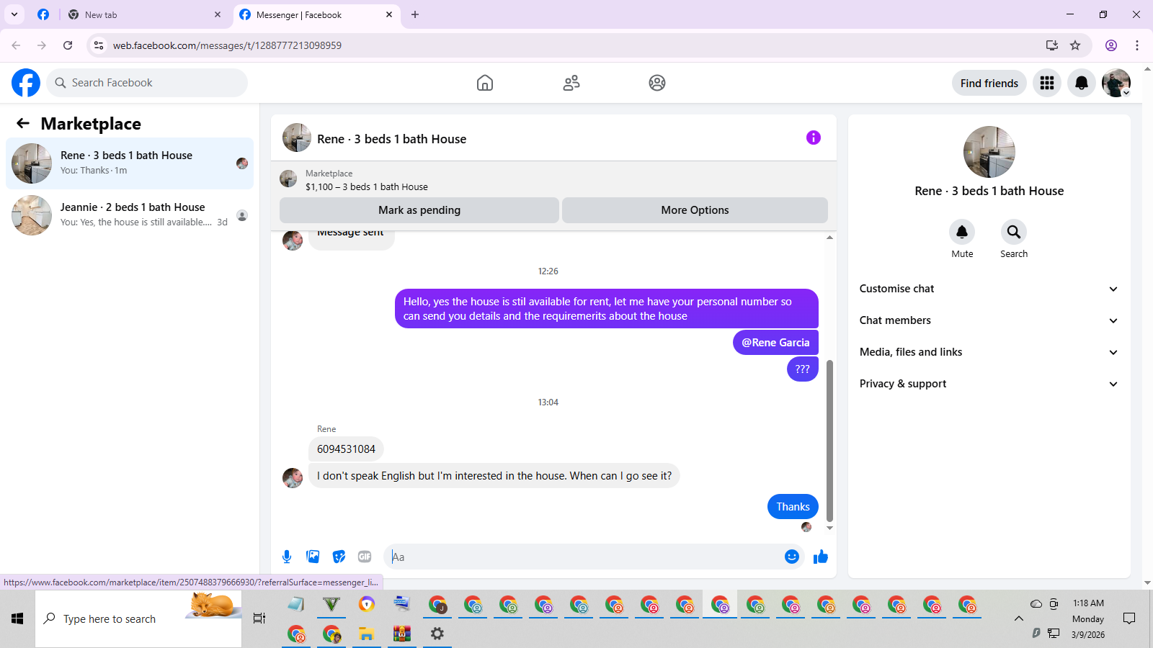Open the Chrome three-dot menu
This screenshot has height=648, width=1153.
(x=1137, y=45)
